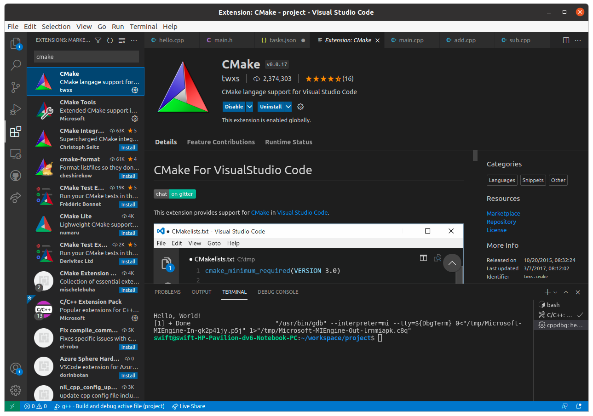Image resolution: width=593 pixels, height=416 pixels.
Task: Open Live Share view in activity bar
Action: click(16, 198)
